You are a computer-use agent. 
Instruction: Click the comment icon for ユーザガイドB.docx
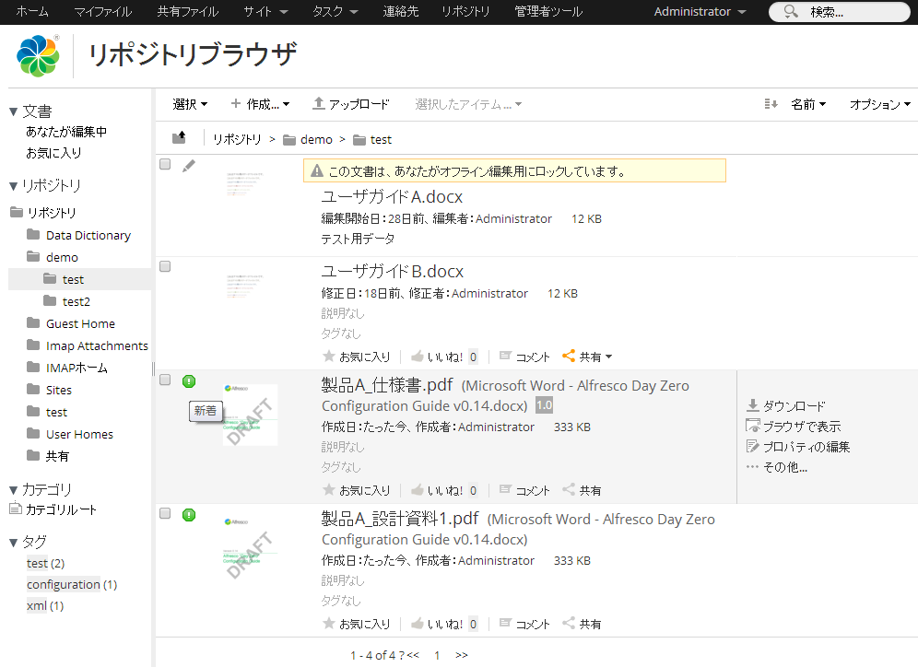coord(505,356)
